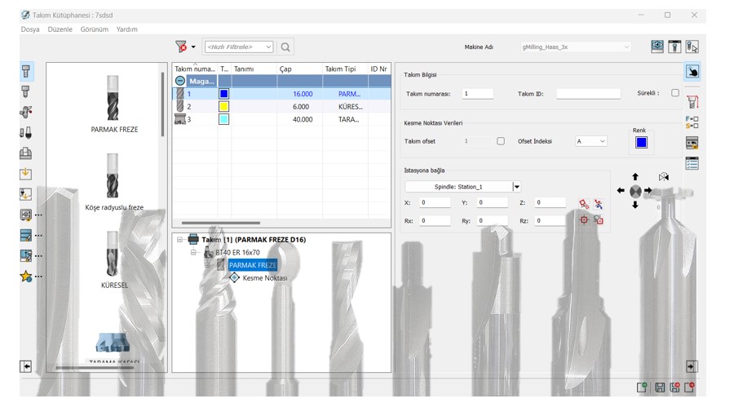Collapse the Magazine group row

(179, 81)
